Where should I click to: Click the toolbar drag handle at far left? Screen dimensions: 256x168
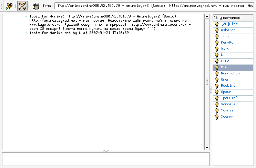[x=2, y=5]
